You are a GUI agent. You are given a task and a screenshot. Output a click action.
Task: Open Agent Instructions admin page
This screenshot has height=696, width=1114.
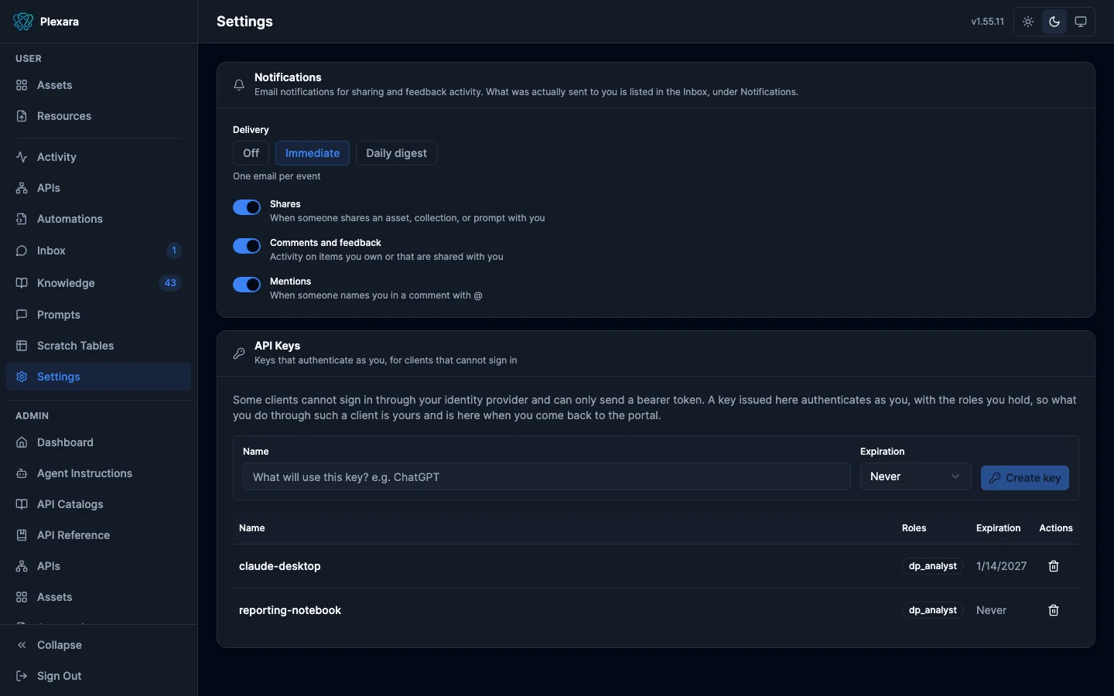(x=98, y=473)
